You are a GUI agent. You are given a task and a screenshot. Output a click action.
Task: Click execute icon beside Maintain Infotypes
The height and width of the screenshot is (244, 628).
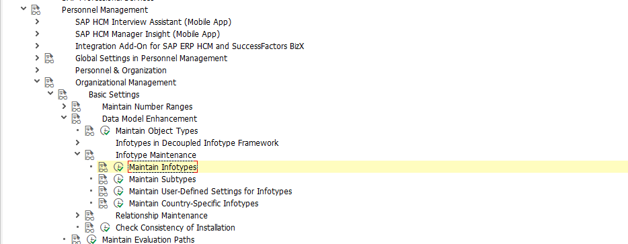click(118, 167)
